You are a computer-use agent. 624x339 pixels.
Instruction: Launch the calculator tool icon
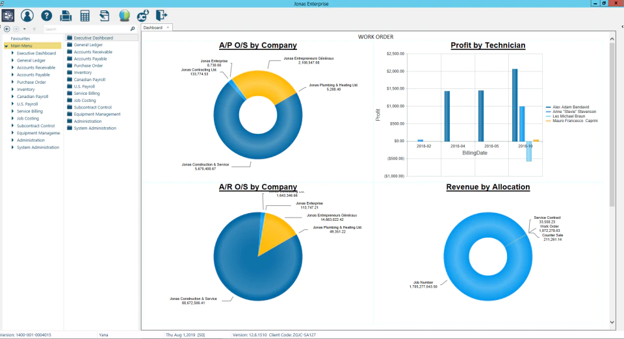tap(84, 16)
